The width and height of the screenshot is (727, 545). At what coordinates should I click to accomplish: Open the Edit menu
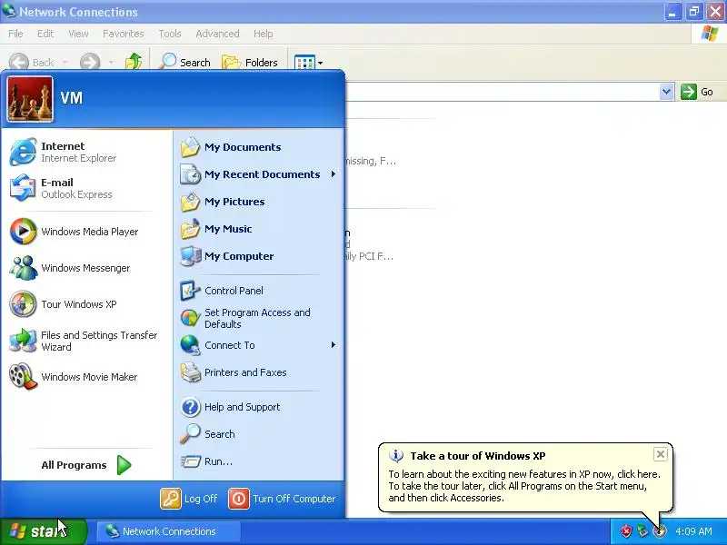coord(45,34)
